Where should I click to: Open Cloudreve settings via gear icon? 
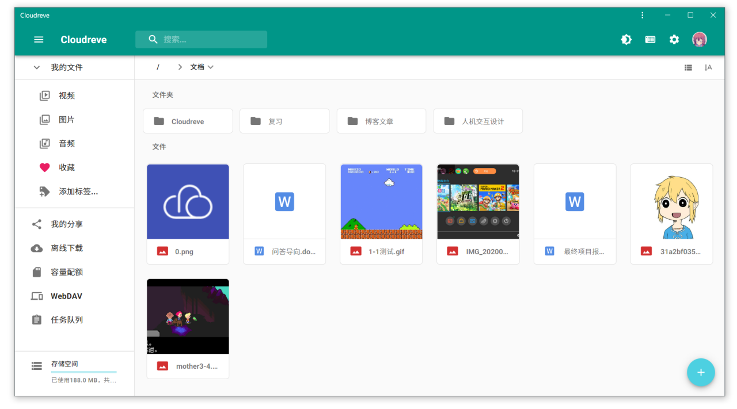pos(674,39)
